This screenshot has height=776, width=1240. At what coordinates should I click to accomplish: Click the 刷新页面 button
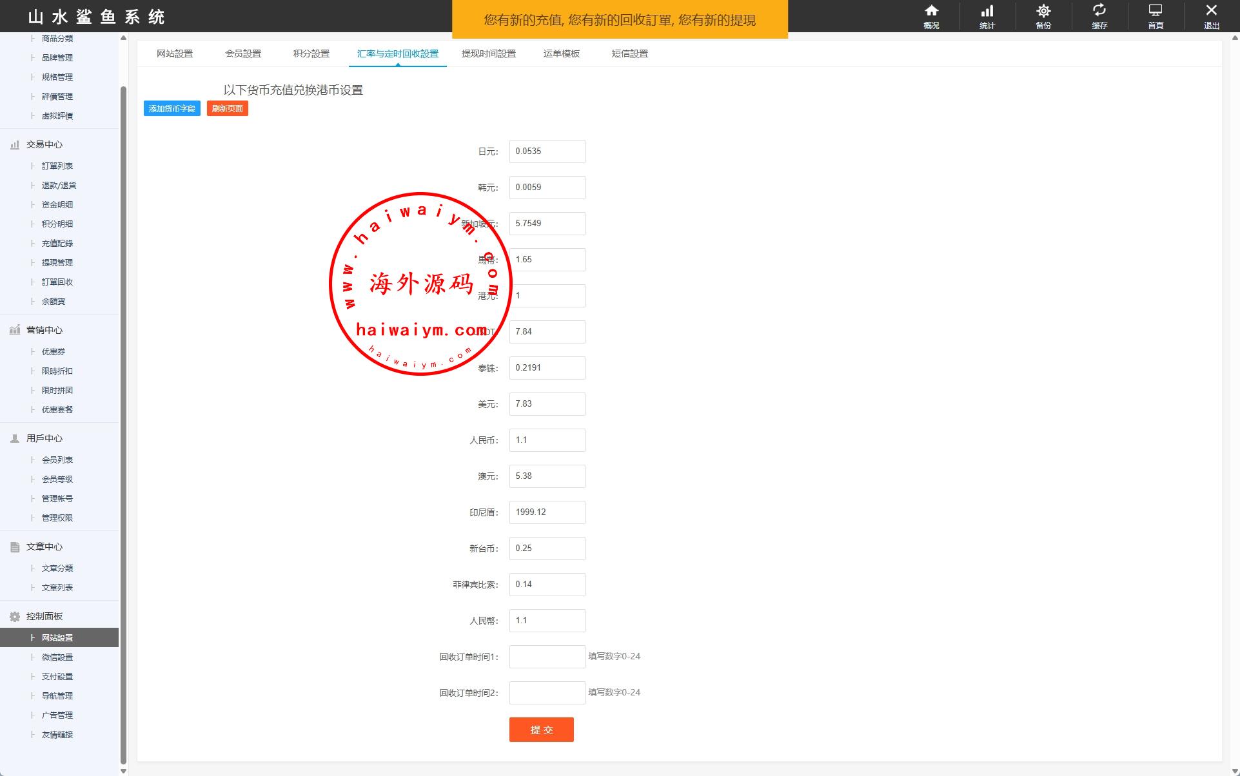227,108
